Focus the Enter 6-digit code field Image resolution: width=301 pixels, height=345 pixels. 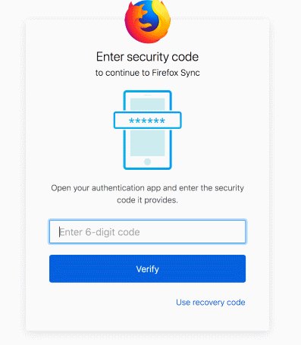click(147, 231)
